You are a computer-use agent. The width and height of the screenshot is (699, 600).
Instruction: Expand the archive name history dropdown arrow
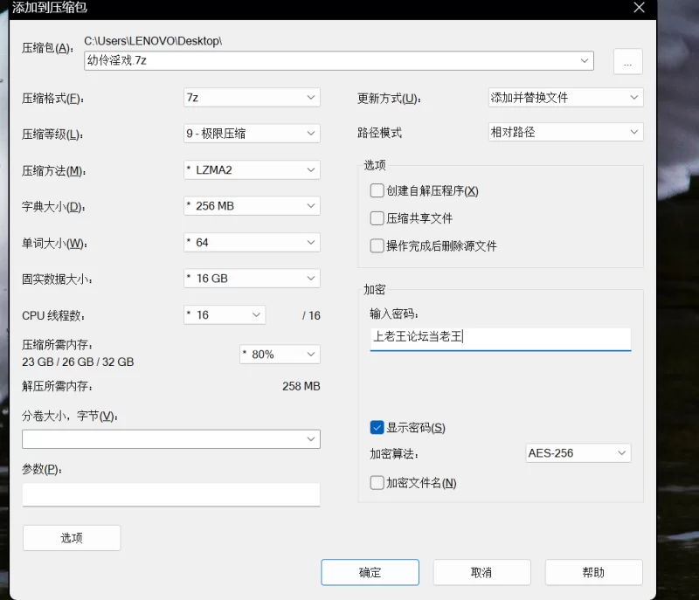(585, 61)
